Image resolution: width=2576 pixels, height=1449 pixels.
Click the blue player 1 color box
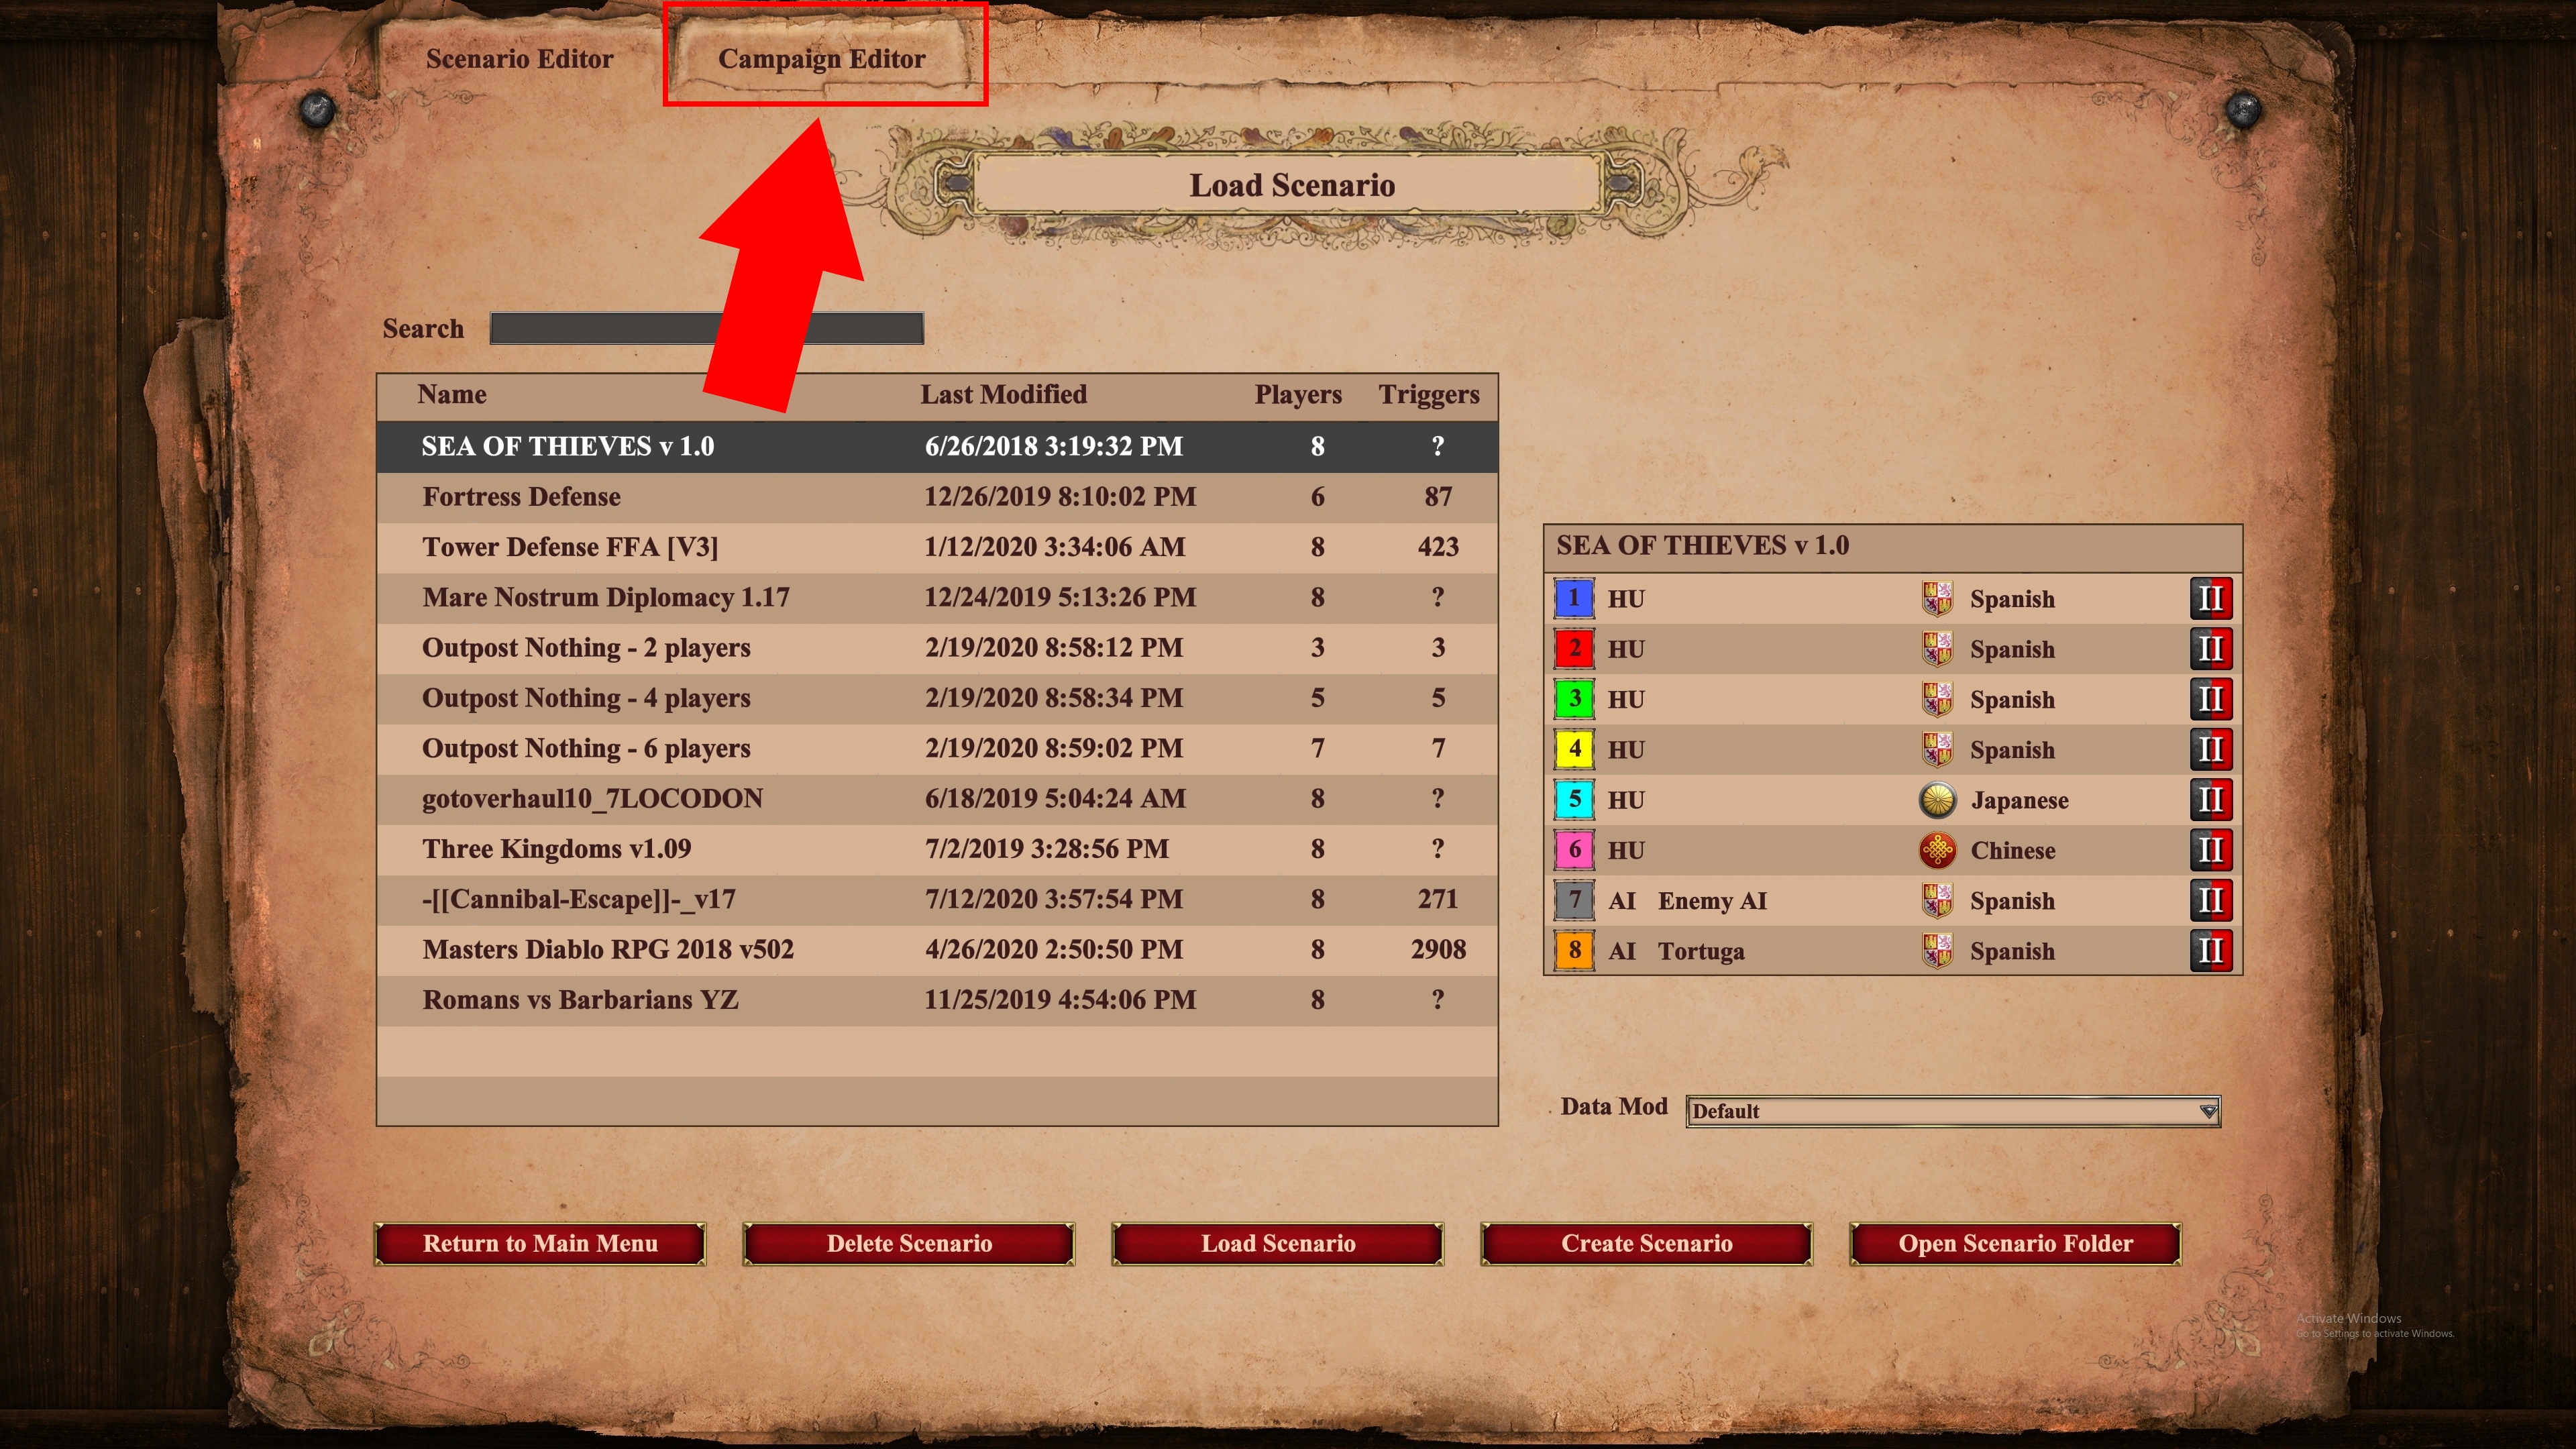1574,599
